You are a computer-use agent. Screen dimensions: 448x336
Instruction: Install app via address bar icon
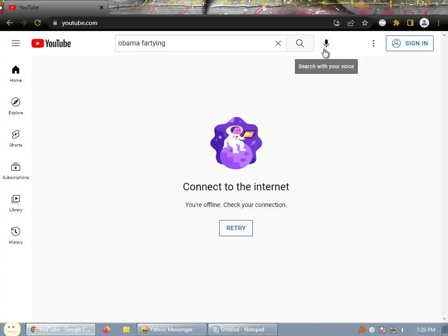(x=337, y=23)
